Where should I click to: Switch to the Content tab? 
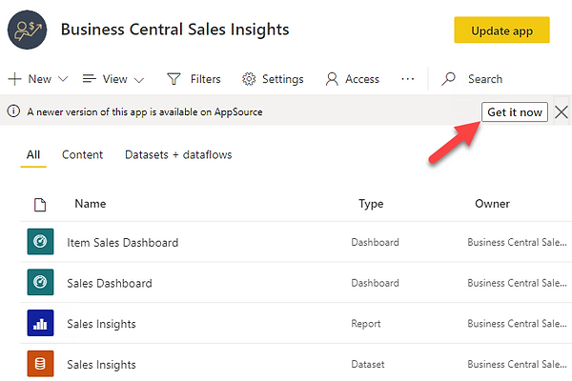[82, 154]
